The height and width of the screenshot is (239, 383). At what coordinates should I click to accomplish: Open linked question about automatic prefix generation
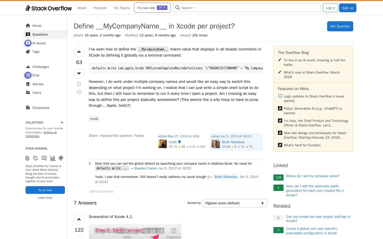pyautogui.click(x=315, y=191)
